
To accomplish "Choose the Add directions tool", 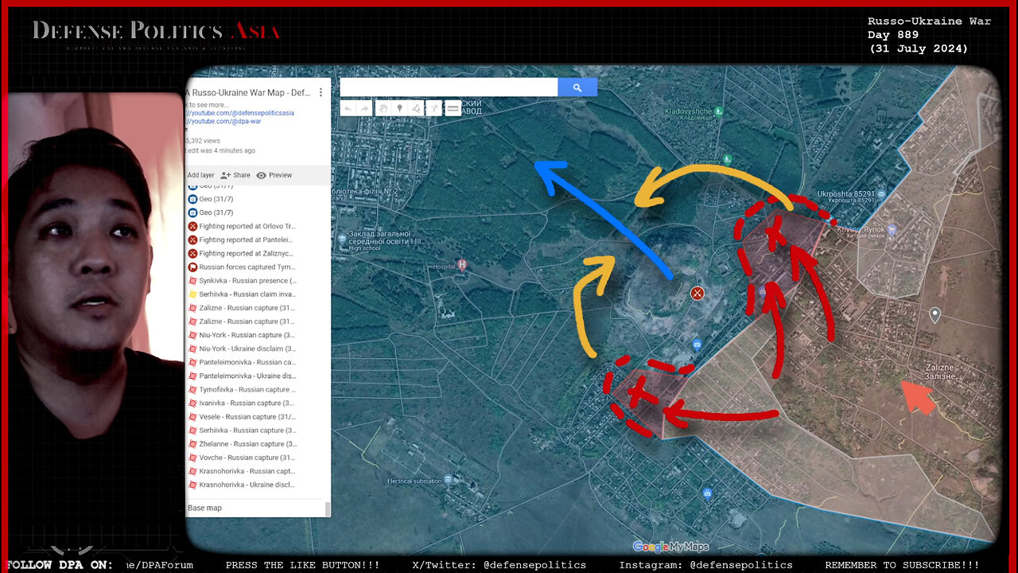I will pos(435,108).
